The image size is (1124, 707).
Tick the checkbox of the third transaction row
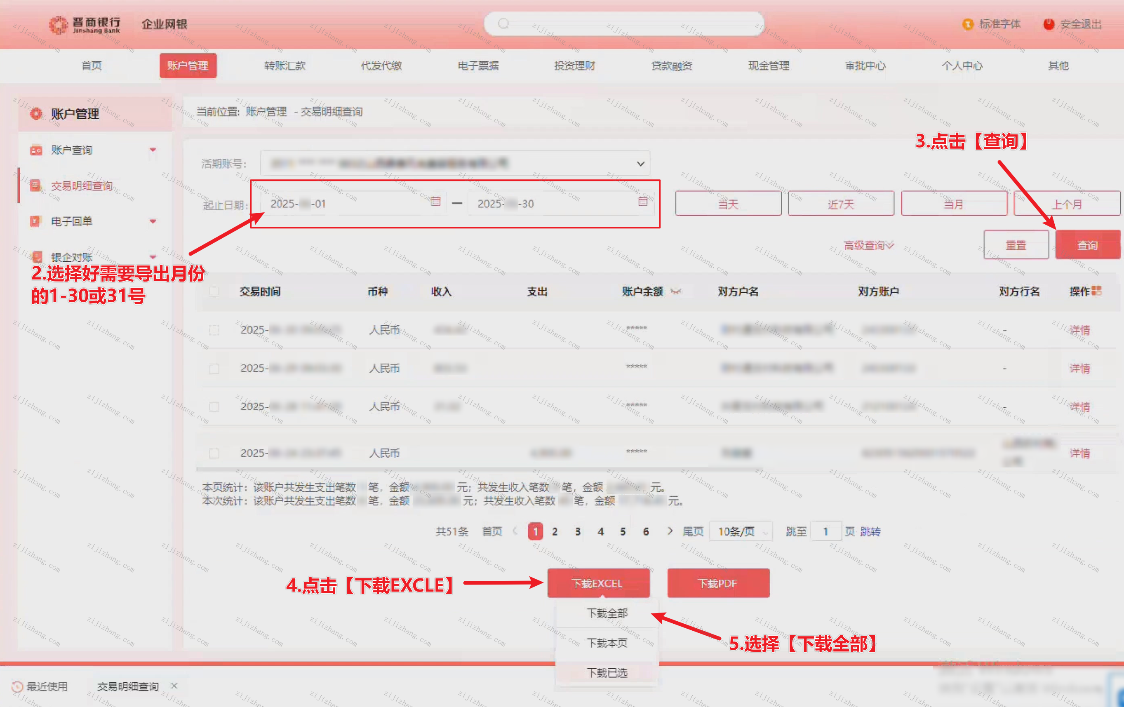pos(214,407)
